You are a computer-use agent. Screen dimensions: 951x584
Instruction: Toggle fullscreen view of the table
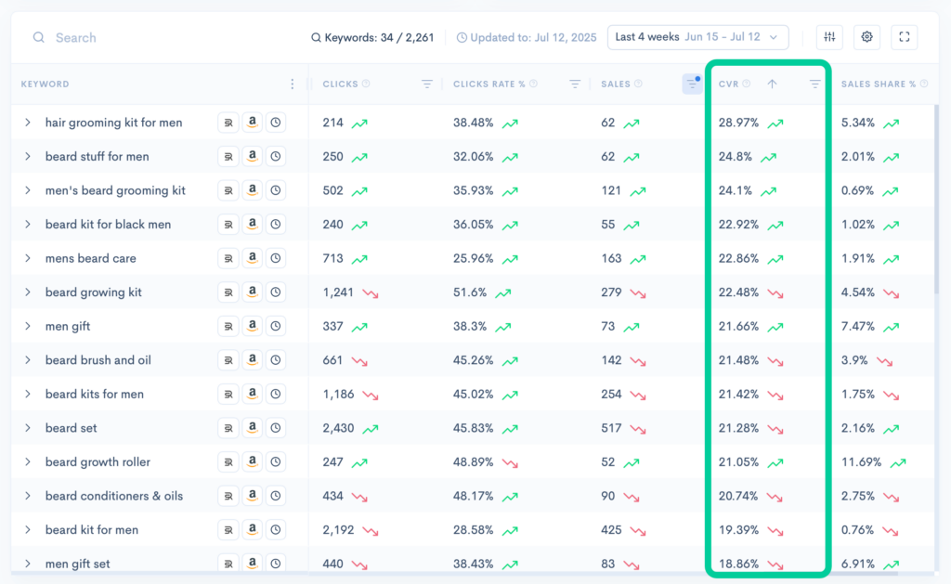coord(904,37)
